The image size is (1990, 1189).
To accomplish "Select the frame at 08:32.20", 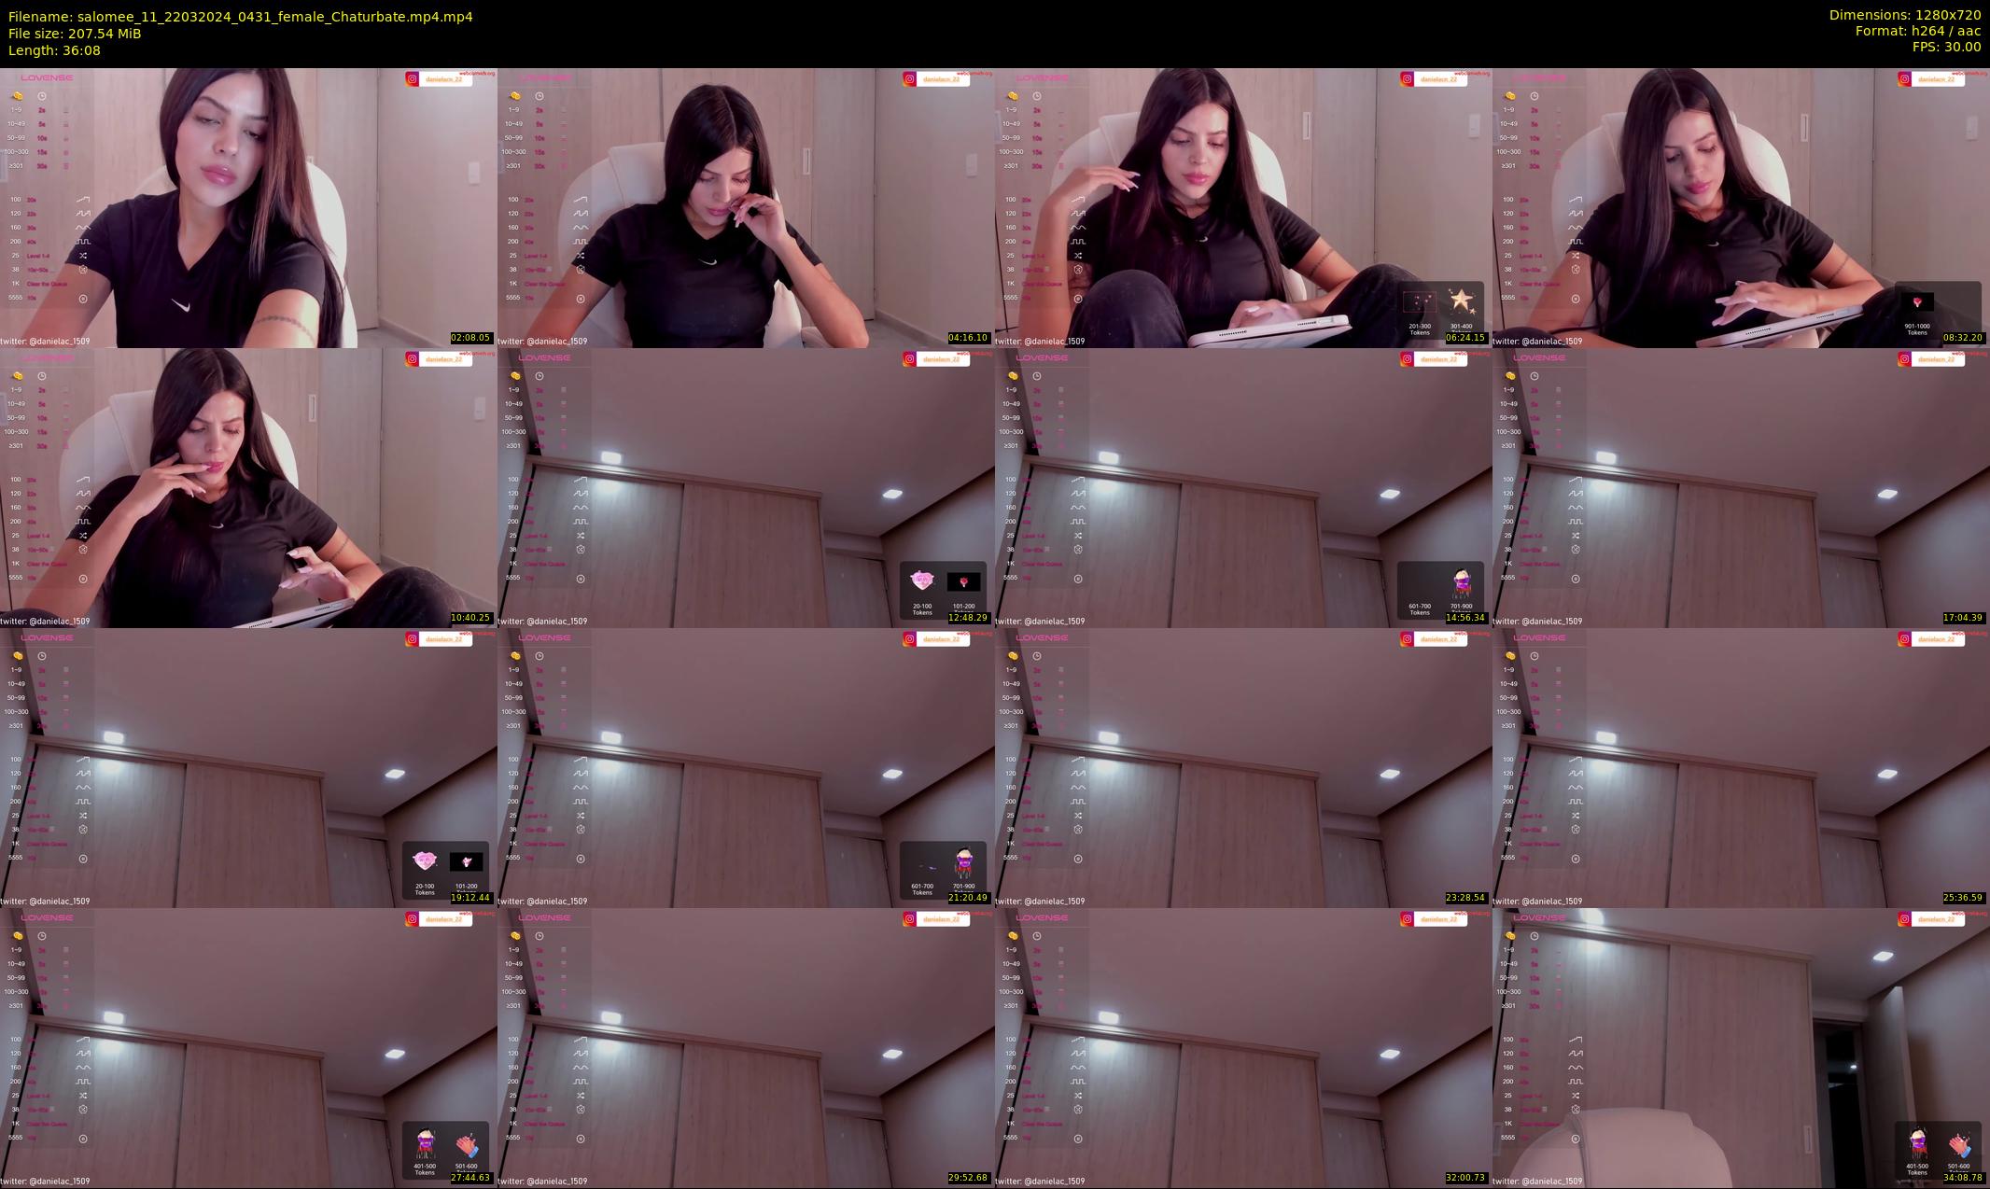I will 1741,207.
